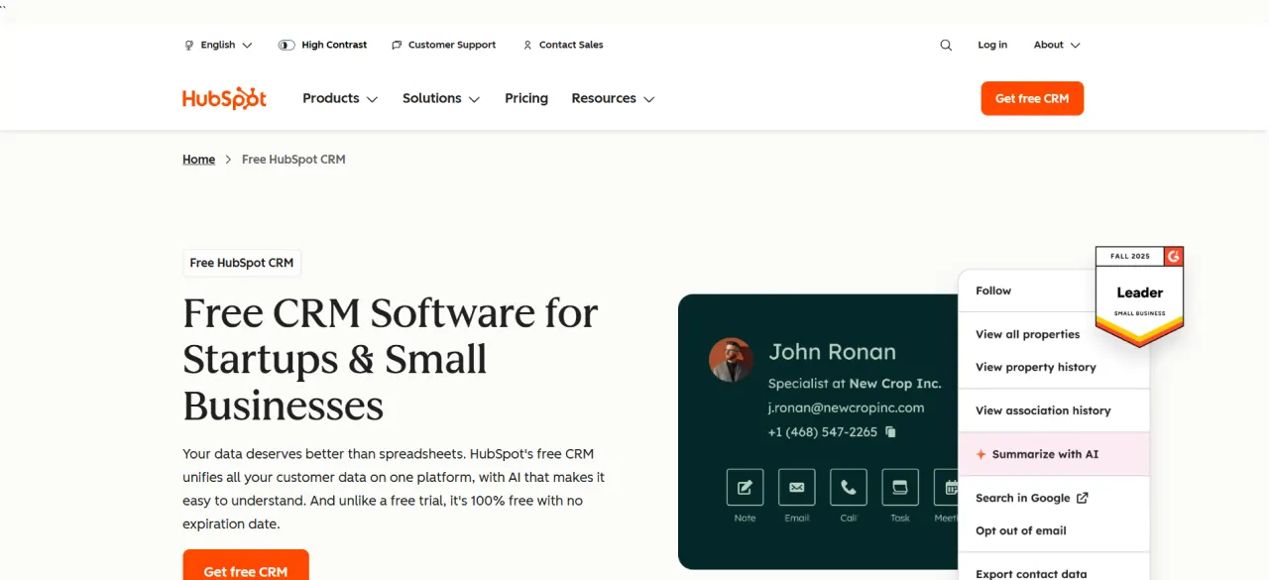
Task: Click Follow on the contact options
Action: (992, 290)
